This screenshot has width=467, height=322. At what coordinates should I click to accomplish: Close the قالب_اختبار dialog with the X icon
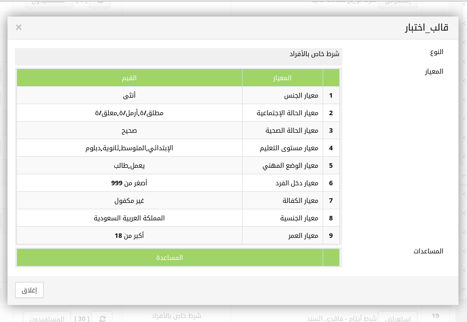coord(19,27)
